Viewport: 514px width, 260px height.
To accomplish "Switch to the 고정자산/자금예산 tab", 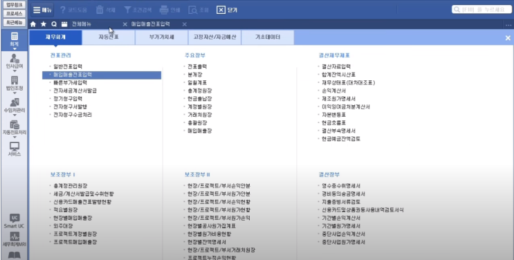I will tap(214, 37).
